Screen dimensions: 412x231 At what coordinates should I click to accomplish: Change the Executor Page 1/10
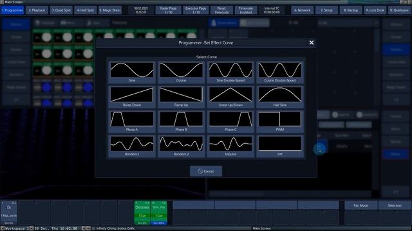point(196,10)
